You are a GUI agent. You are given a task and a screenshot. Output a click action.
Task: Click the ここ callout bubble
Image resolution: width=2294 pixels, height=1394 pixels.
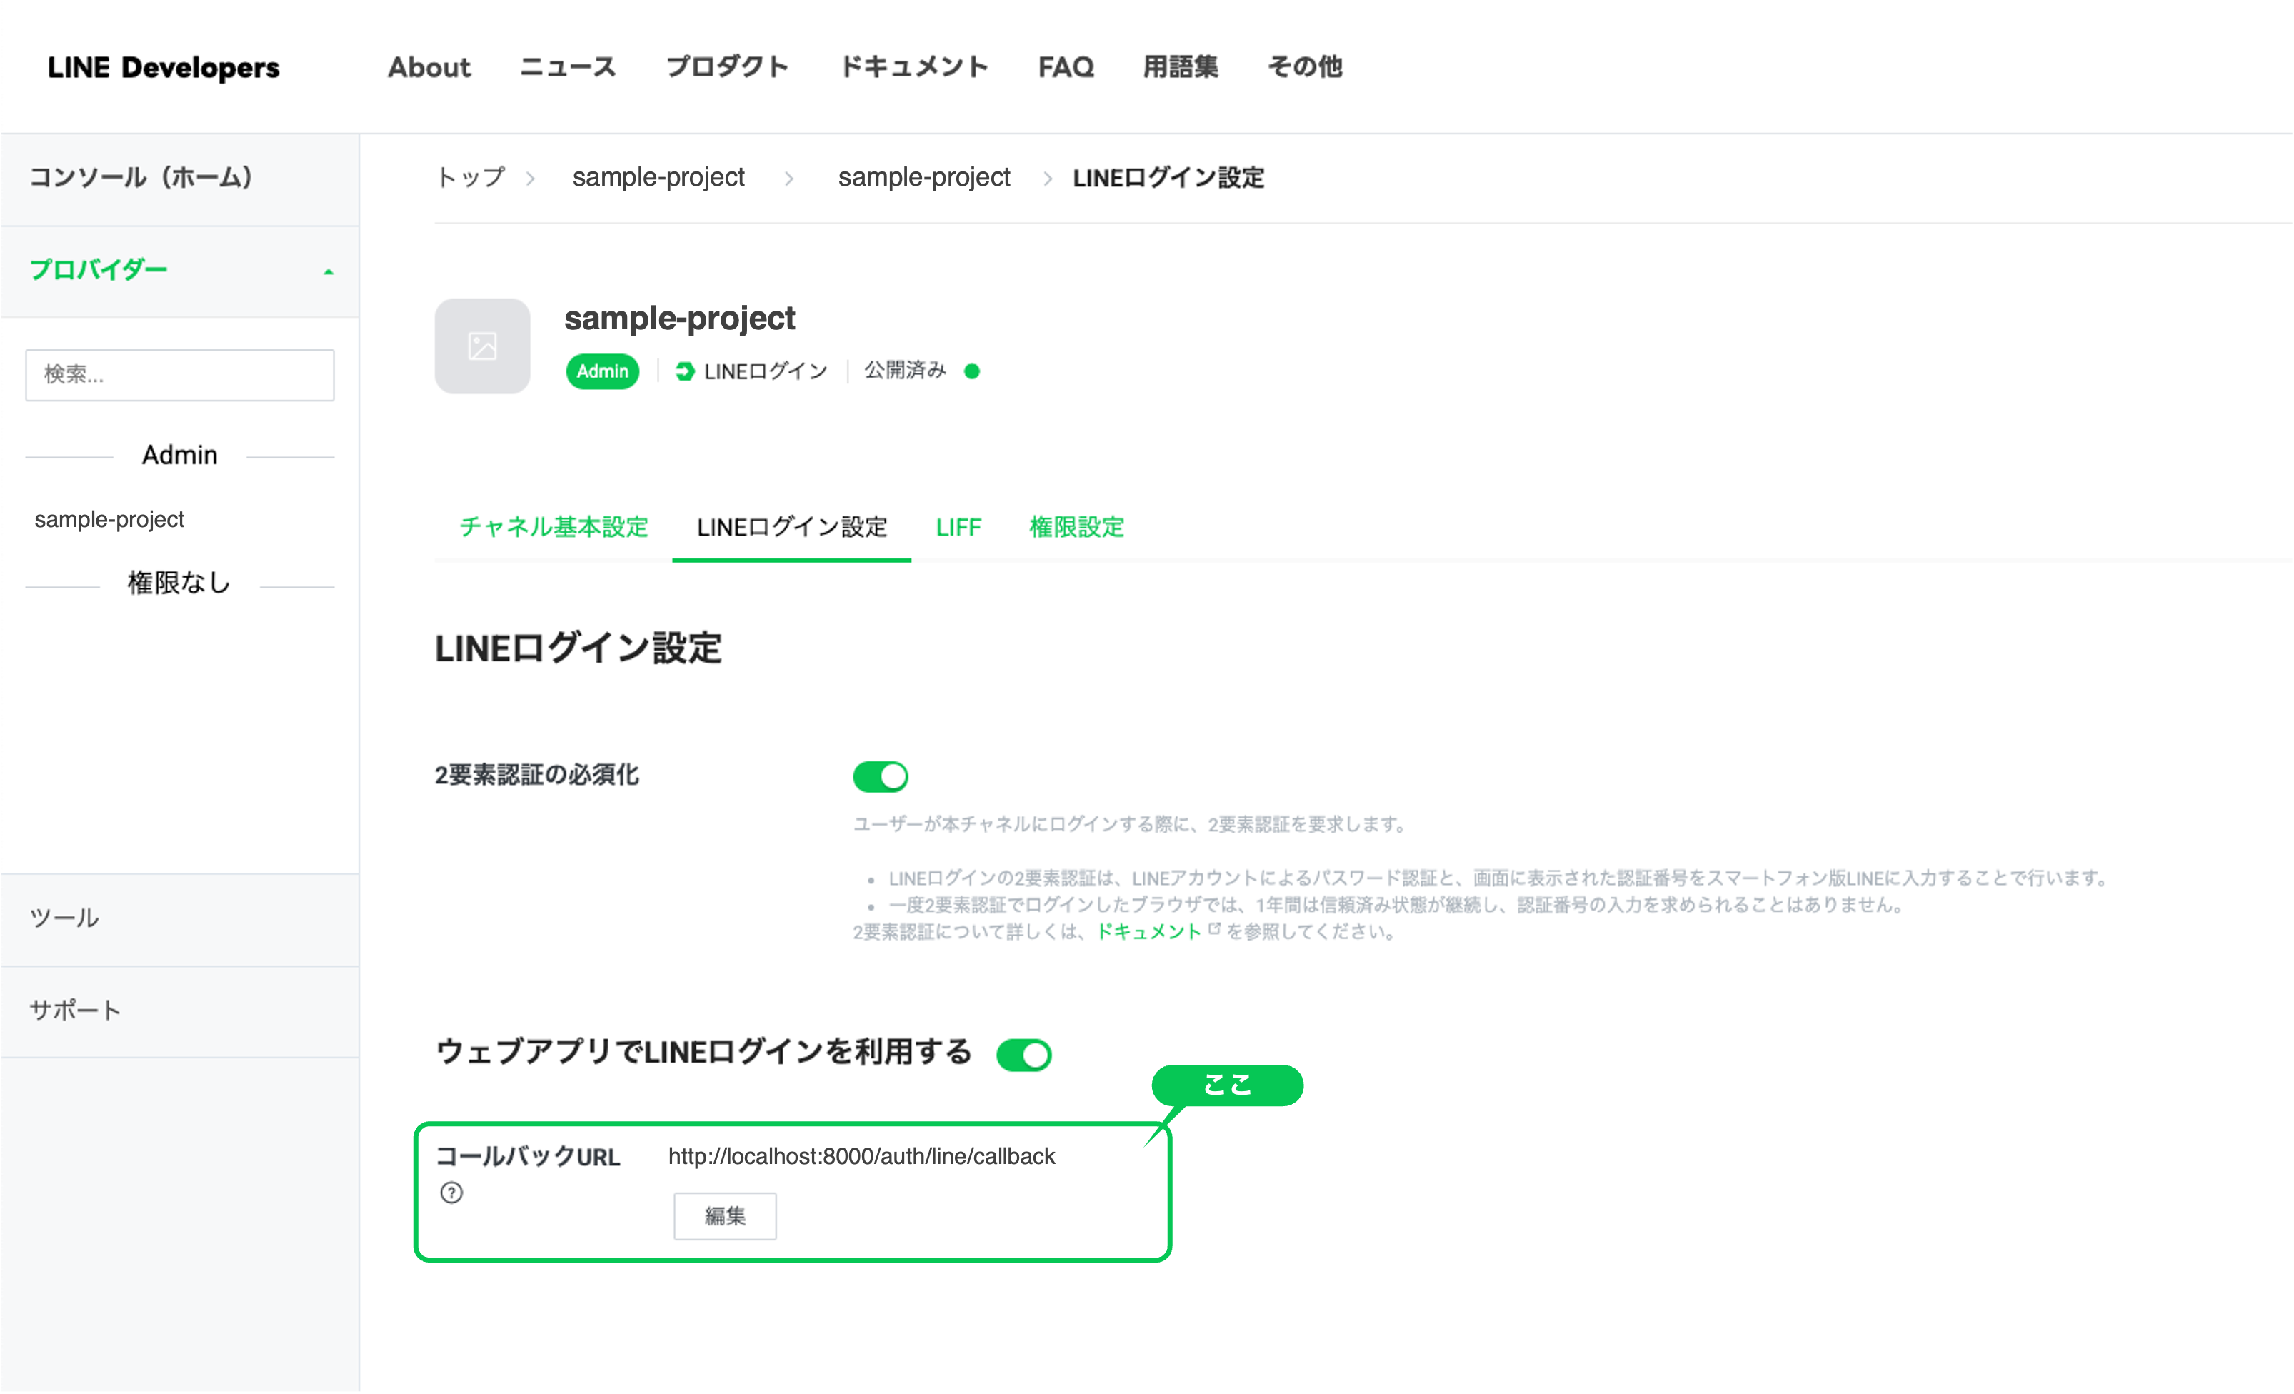coord(1227,1085)
